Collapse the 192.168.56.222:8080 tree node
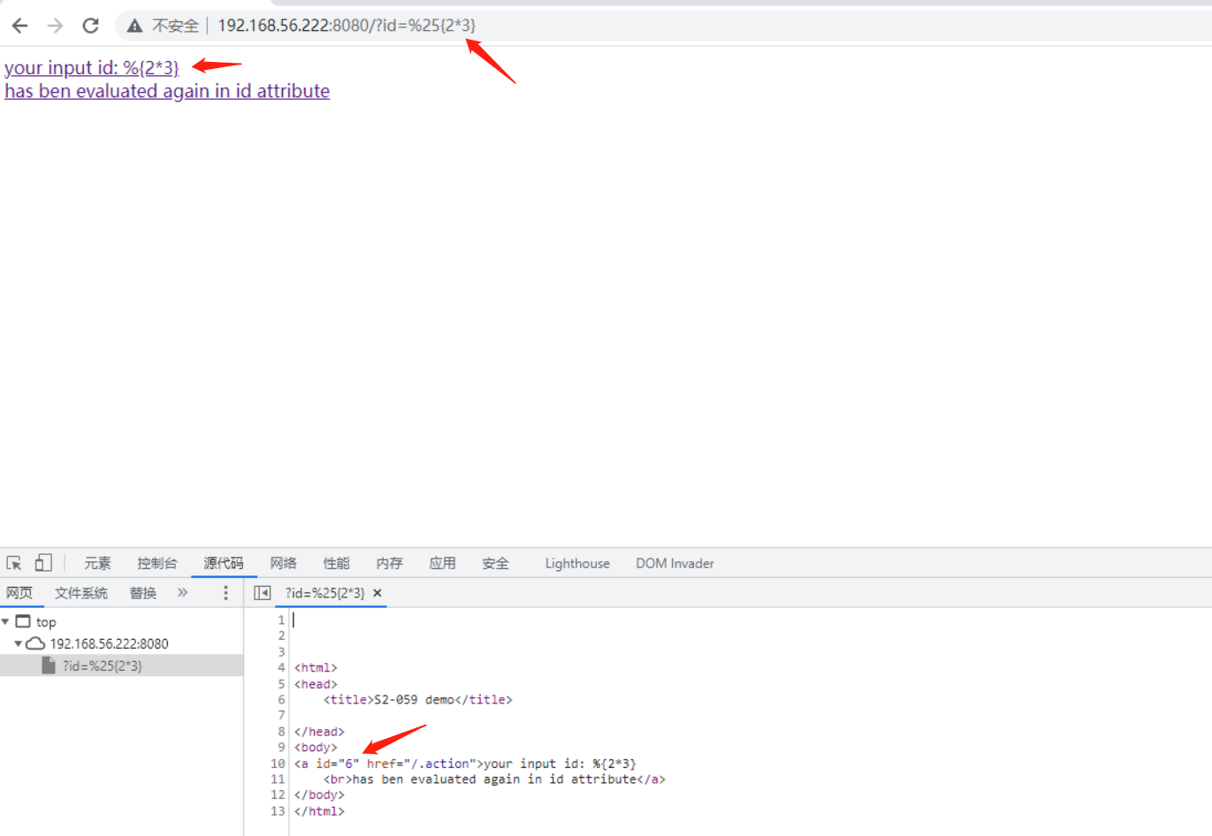 point(18,643)
